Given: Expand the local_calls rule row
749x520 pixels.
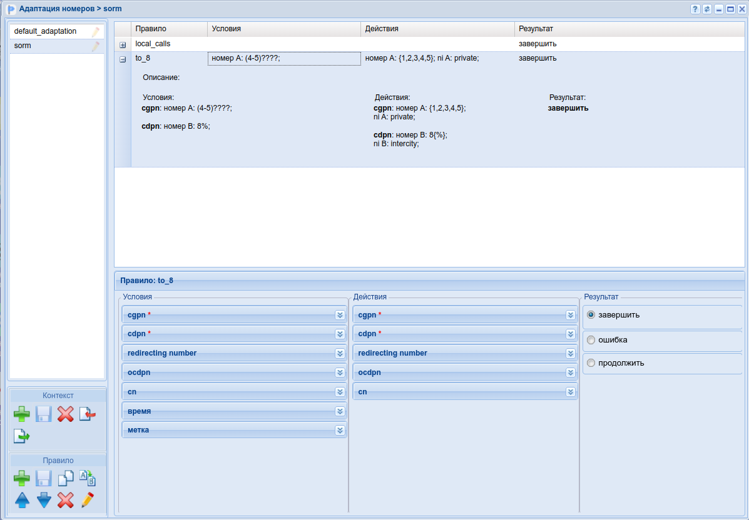Looking at the screenshot, I should point(123,44).
